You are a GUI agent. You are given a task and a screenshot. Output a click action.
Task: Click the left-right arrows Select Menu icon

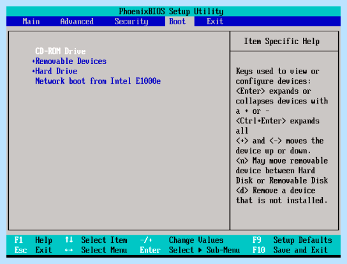click(x=69, y=250)
